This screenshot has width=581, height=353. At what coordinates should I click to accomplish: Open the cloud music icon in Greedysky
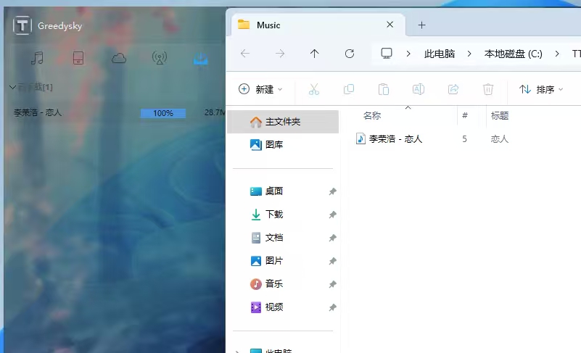(119, 59)
